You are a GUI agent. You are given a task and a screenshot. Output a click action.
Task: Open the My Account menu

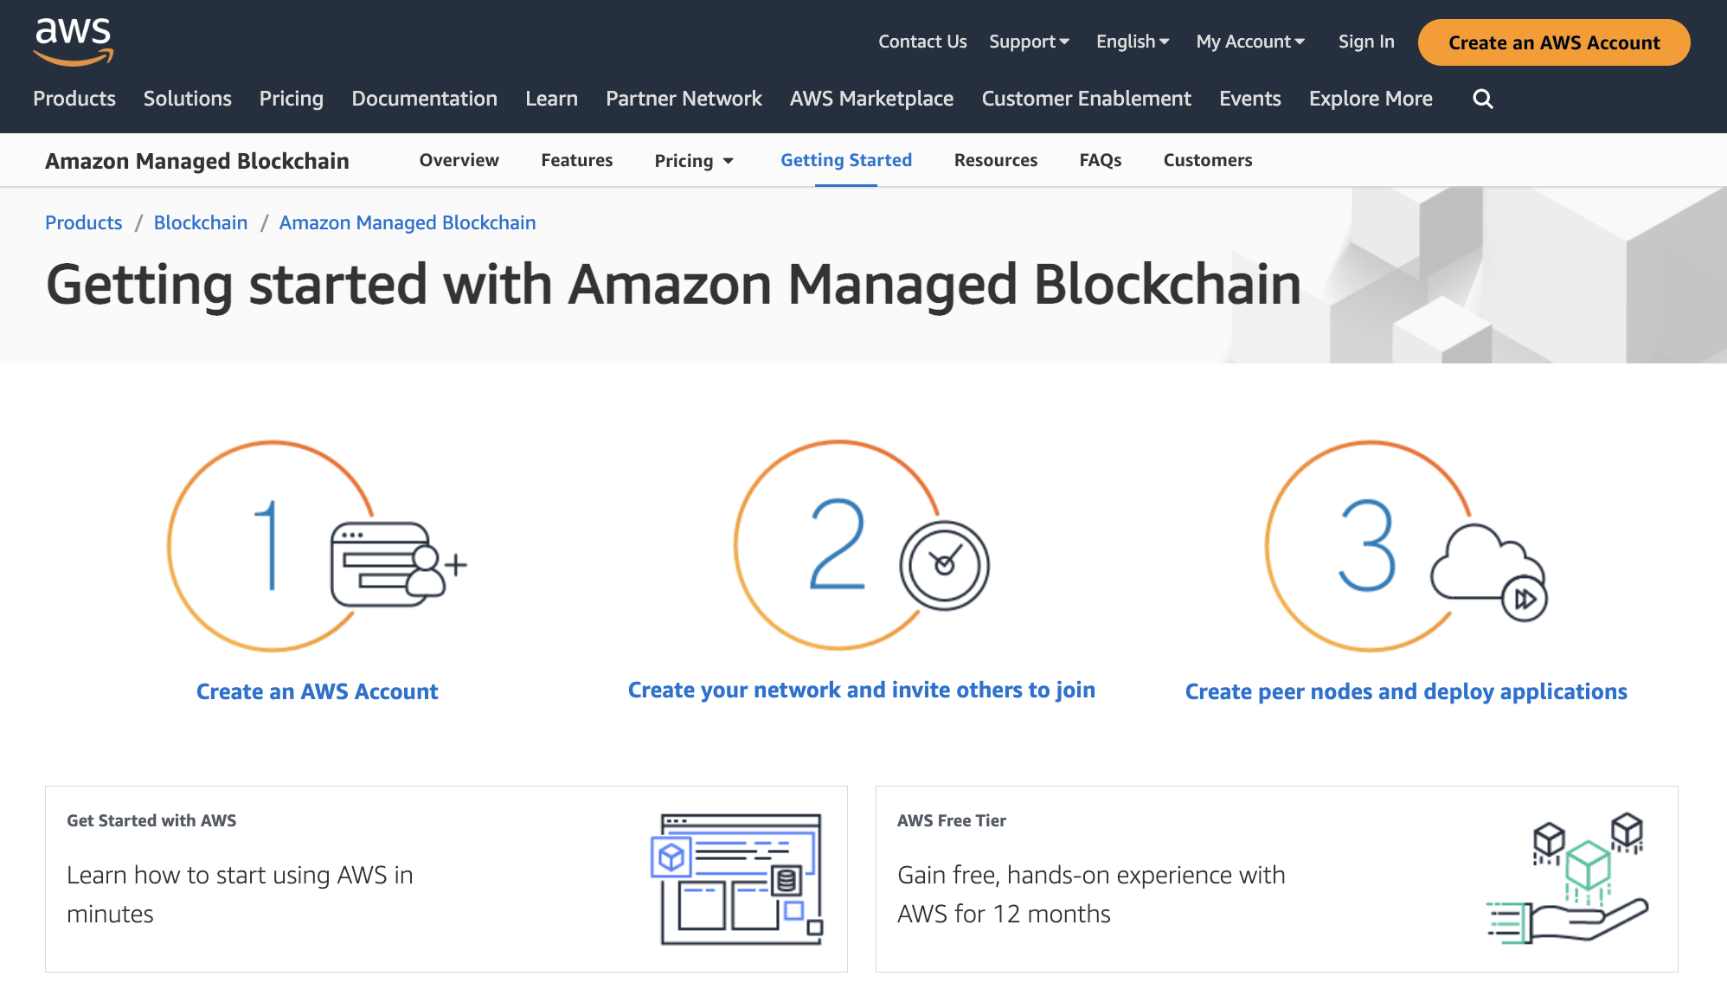(1250, 41)
